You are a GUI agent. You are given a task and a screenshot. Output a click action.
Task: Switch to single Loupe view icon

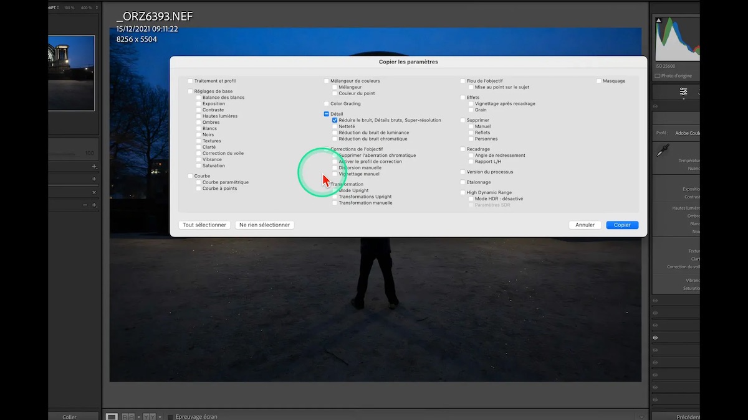click(112, 416)
